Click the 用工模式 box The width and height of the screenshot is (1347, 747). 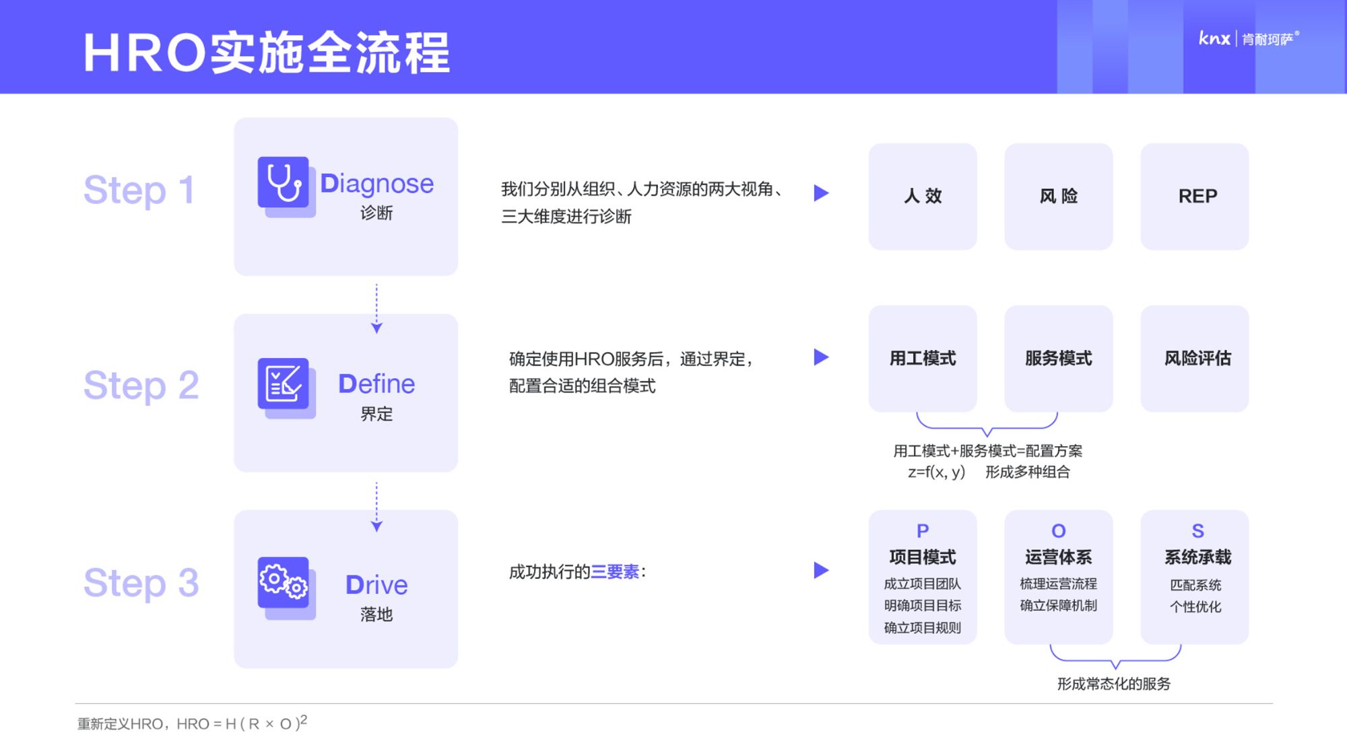pyautogui.click(x=922, y=359)
